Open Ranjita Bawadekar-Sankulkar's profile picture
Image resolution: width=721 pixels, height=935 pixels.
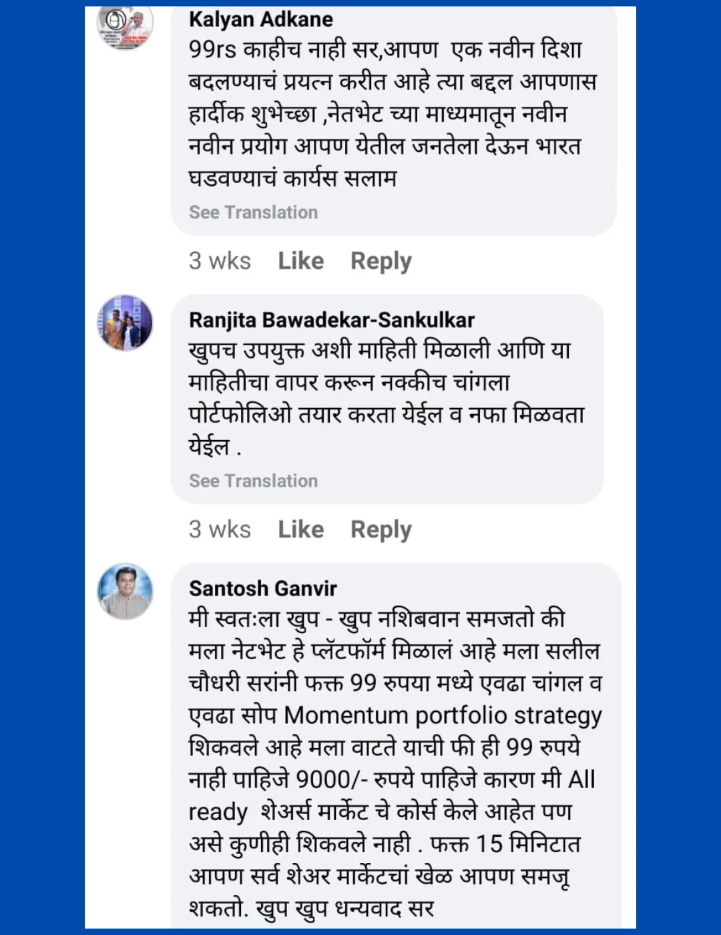[x=126, y=323]
